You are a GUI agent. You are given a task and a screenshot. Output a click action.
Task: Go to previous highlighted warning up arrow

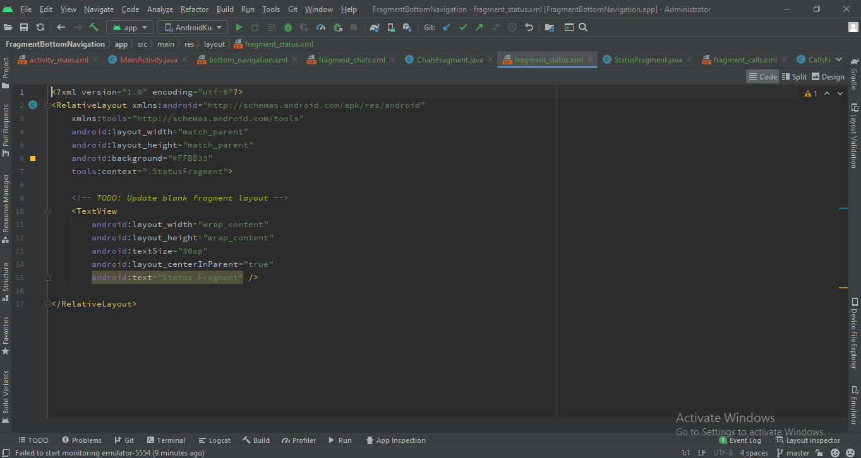click(827, 93)
